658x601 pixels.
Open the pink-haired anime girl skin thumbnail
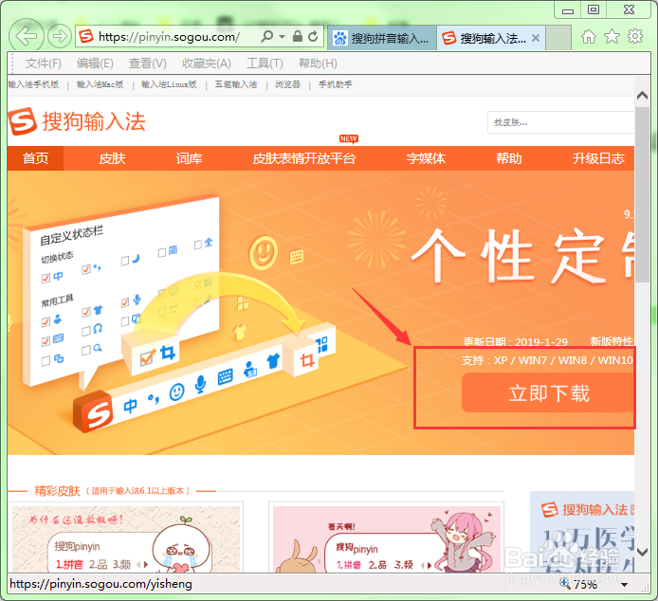tap(387, 538)
